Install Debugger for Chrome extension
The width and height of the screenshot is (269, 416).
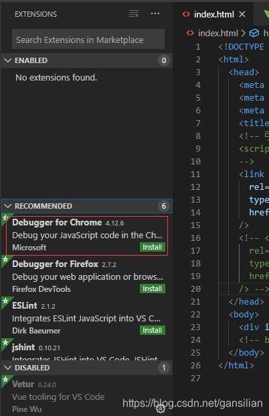[153, 247]
